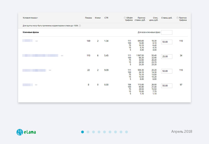
Task: Click the bid field showing 25.00
Action: tap(167, 57)
